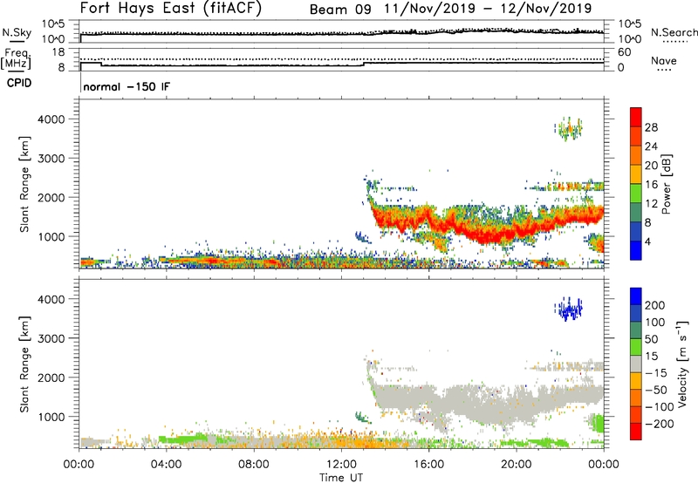The width and height of the screenshot is (698, 483).
Task: Click the 'Nave' legend label
Action: 664,60
